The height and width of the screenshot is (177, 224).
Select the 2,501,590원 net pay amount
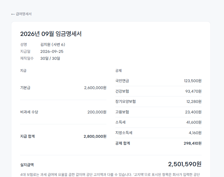coord(185,164)
